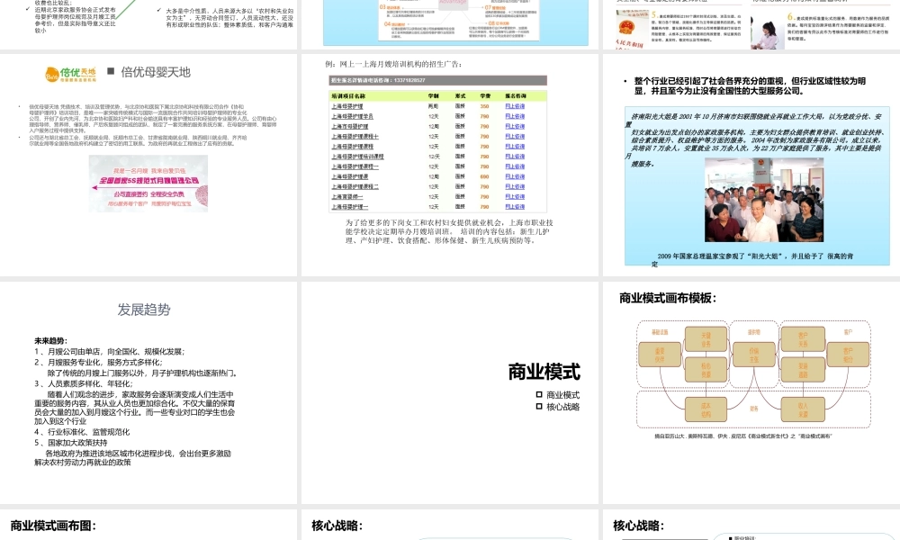Image resolution: width=900 pixels, height=540 pixels.
Task: Select the numbered 5 marker icon on the top slide
Action: [654, 17]
